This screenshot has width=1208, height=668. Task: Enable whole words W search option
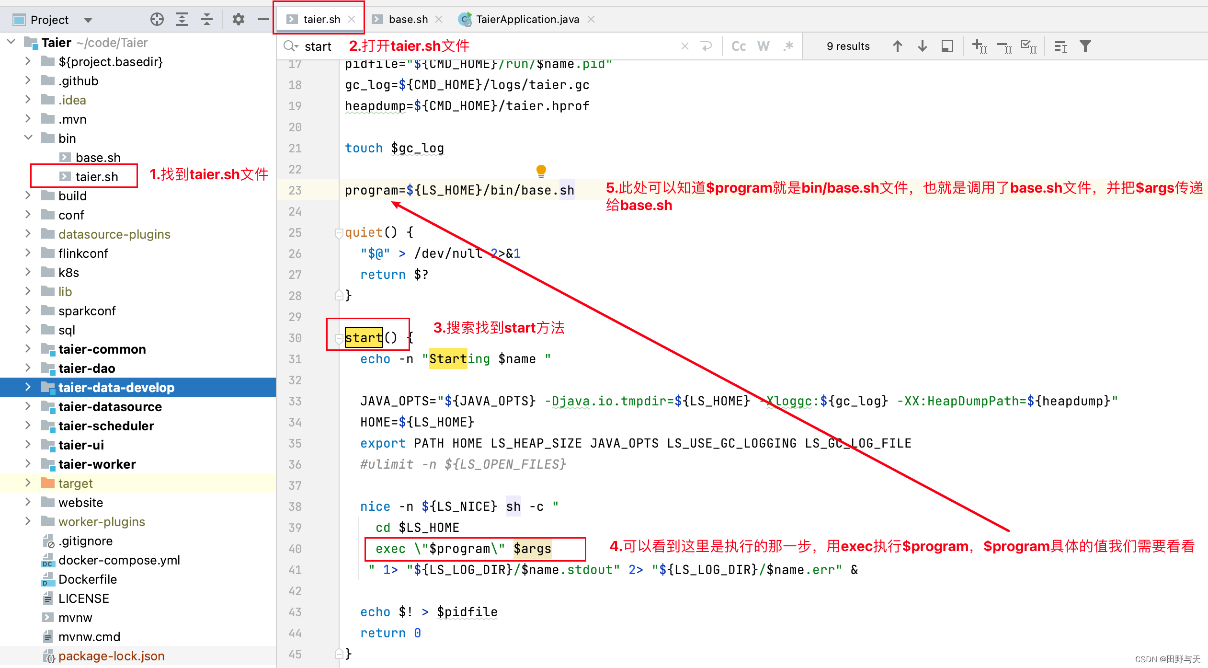pyautogui.click(x=764, y=46)
